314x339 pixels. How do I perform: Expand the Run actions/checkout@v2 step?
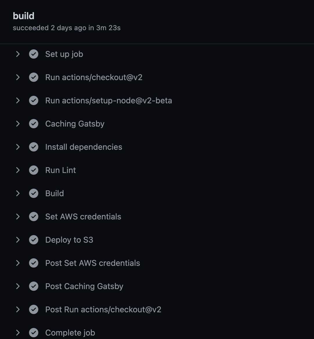[x=18, y=77]
